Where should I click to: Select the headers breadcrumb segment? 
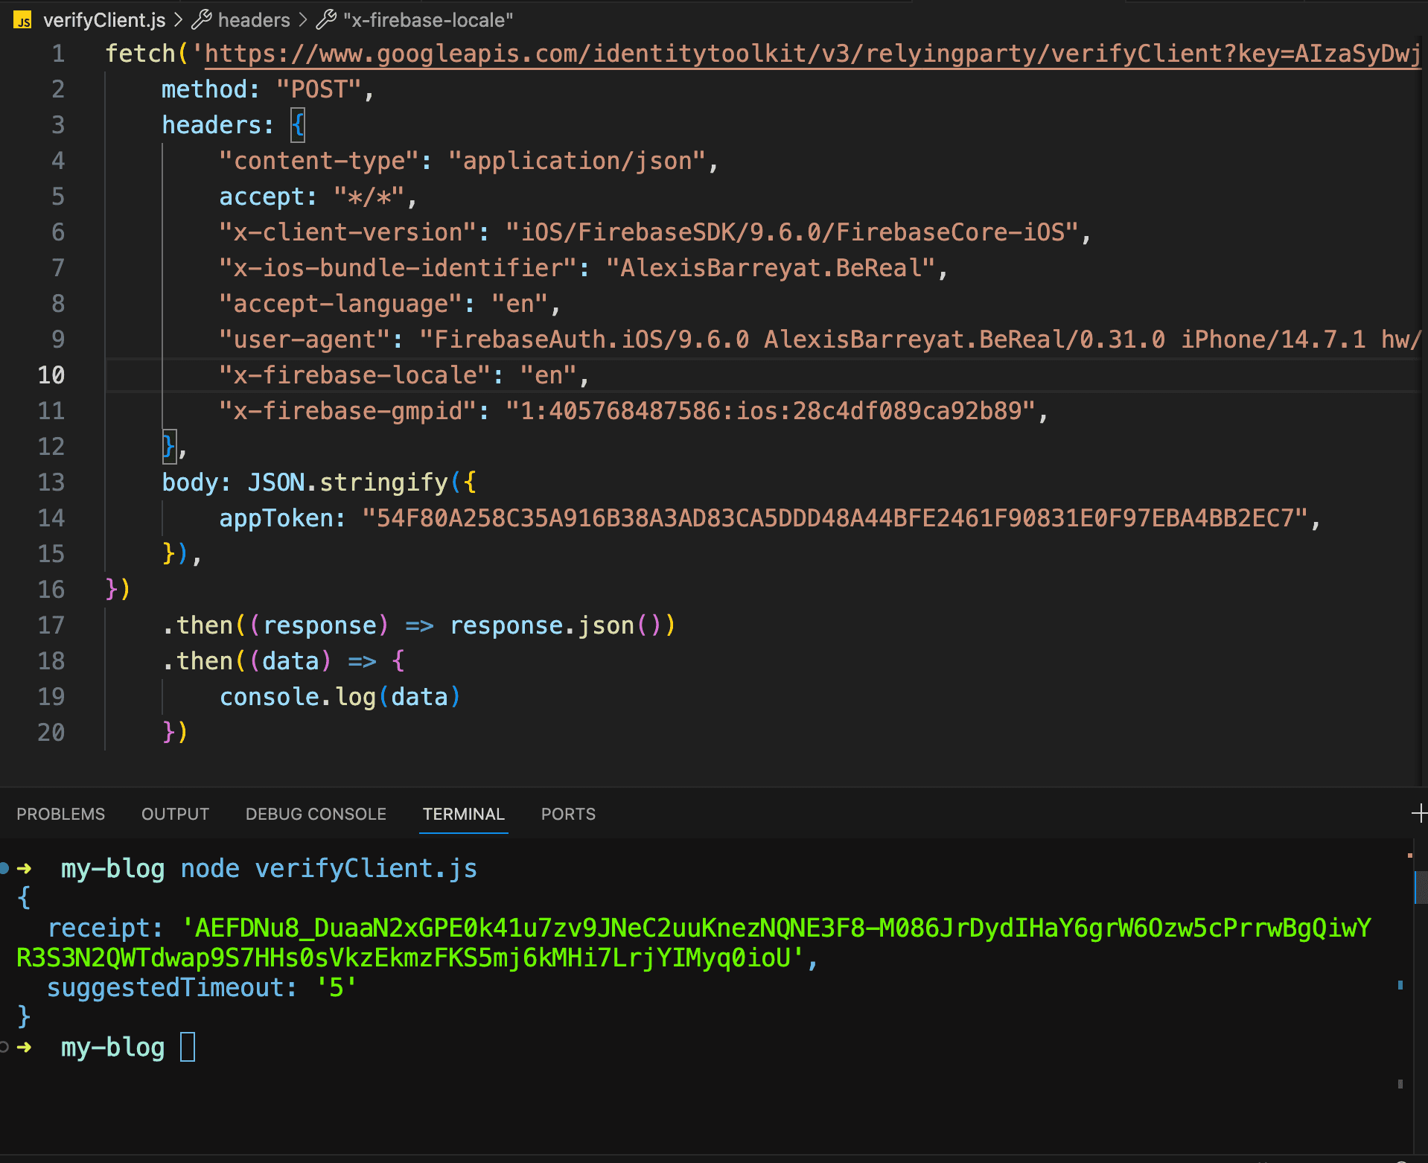254,20
